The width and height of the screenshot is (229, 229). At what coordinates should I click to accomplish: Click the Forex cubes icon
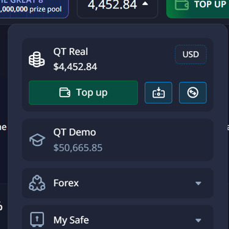click(37, 183)
